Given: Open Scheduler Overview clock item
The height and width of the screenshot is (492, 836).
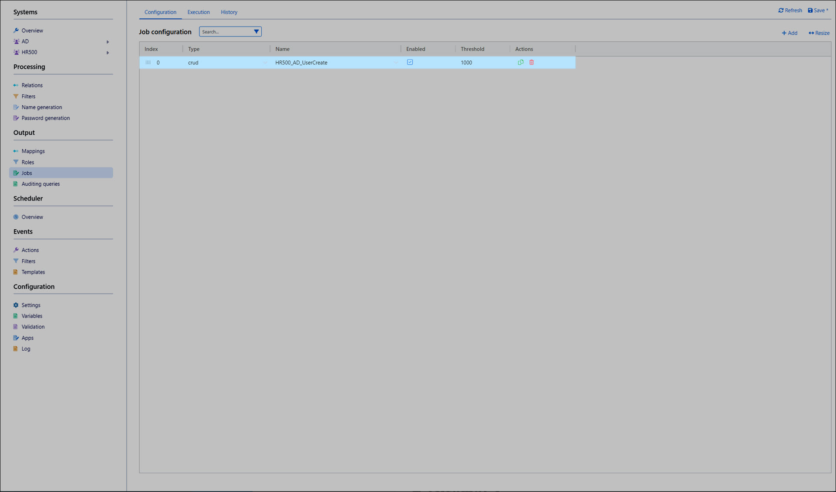Looking at the screenshot, I should point(32,217).
